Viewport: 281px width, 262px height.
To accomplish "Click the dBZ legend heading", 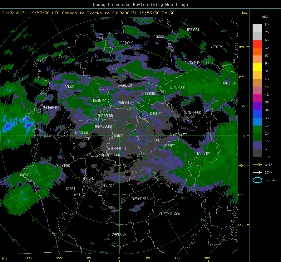I will coord(265,17).
